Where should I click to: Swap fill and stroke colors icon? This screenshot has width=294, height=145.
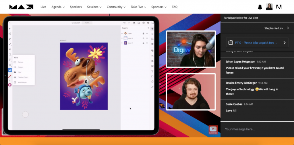(x=10, y=80)
